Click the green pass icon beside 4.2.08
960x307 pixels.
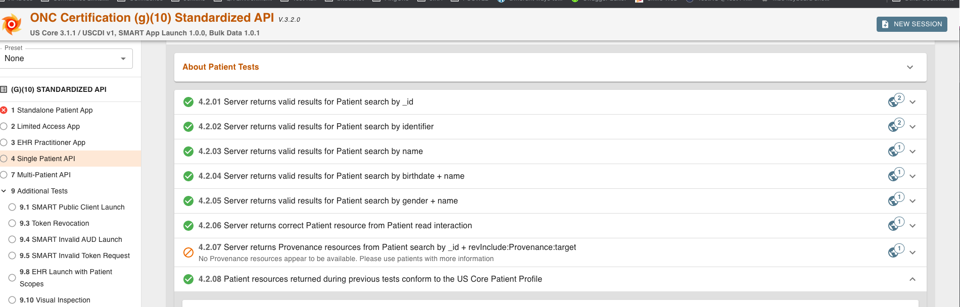(187, 279)
